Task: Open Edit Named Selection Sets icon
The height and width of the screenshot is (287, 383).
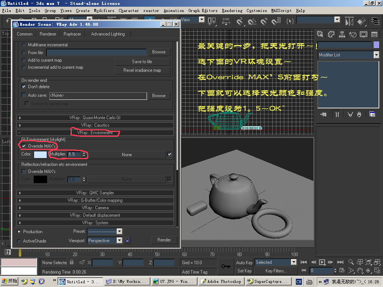Action: (290, 21)
